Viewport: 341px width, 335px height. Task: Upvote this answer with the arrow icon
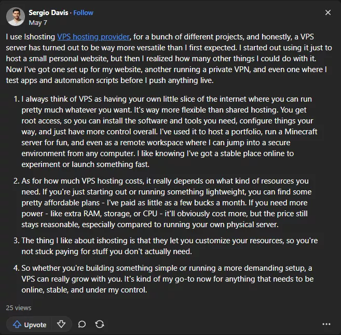pos(30,325)
